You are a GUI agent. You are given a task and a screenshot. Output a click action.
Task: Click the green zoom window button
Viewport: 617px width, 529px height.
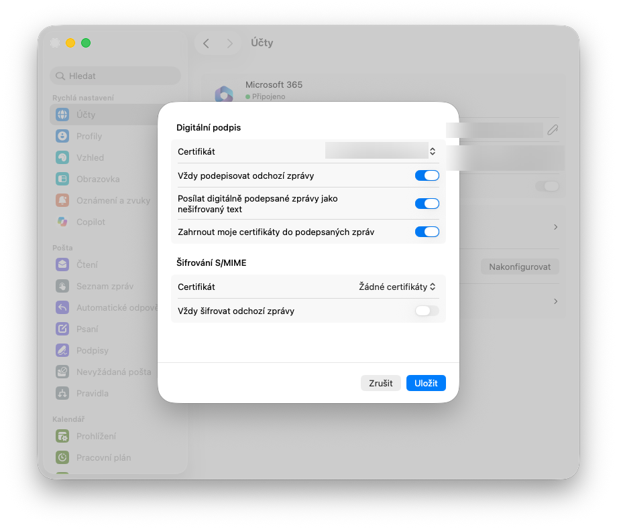coord(86,43)
